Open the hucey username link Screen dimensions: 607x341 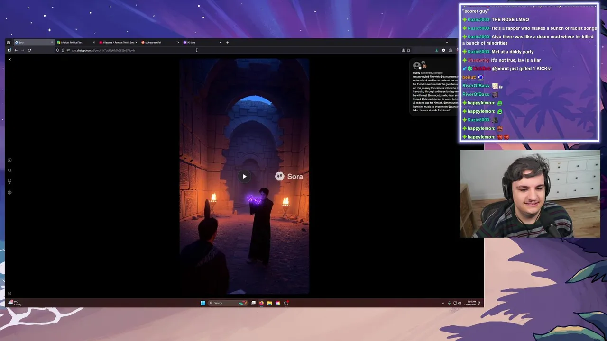tap(416, 73)
